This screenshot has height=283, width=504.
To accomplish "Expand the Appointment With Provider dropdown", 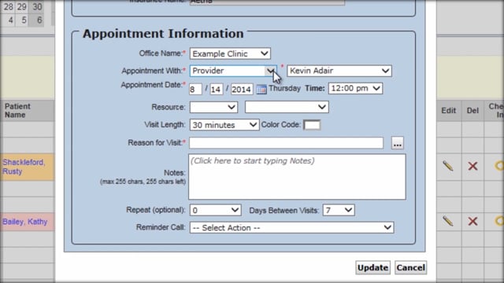I will [x=233, y=71].
